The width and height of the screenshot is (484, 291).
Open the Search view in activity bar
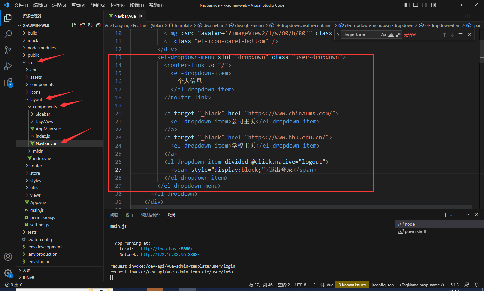click(8, 34)
